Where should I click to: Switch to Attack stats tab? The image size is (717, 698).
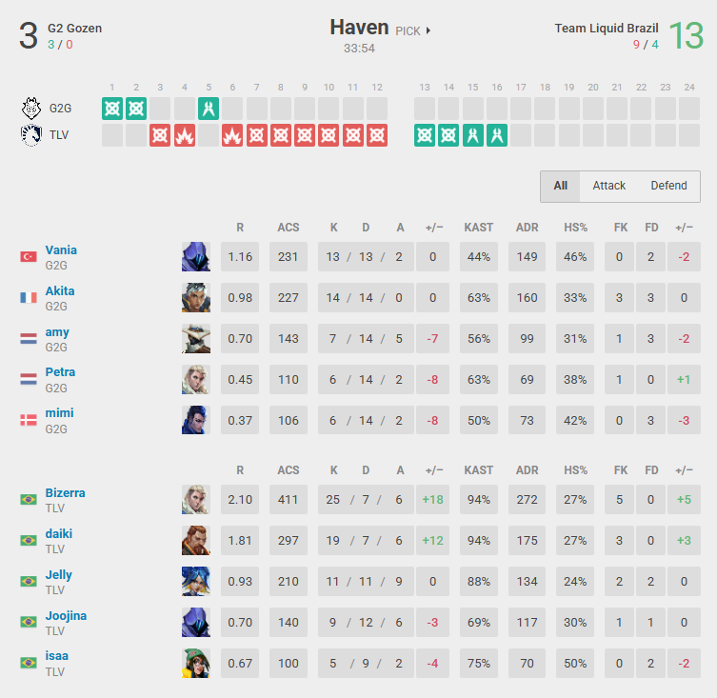pos(608,186)
